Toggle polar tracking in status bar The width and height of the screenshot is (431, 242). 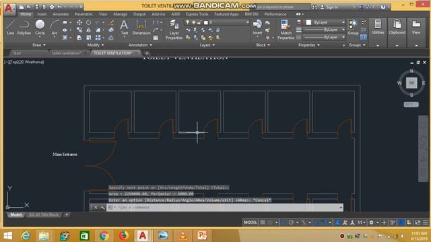pos(291,223)
